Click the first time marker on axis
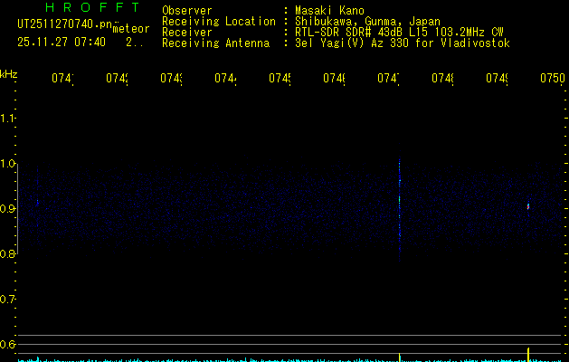 [62, 79]
